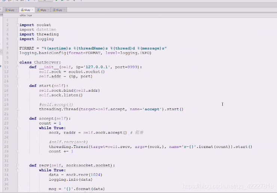277x193 pixels.
Task: Click the 'while True' breadcrumb
Action: pos(26,16)
